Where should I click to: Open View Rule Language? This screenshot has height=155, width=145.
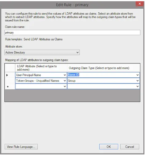tap(21, 147)
